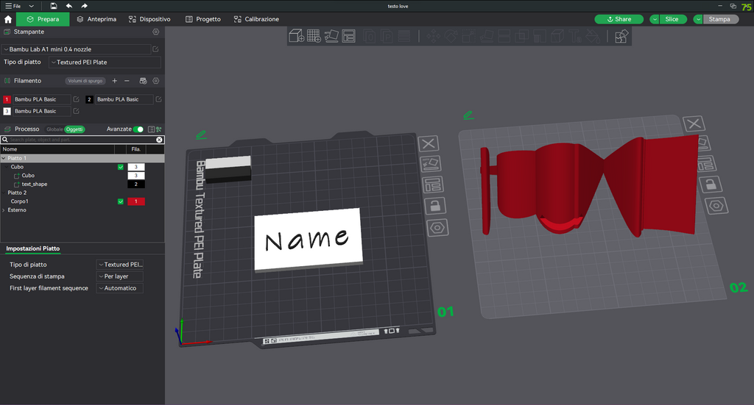Lock plate 02 with padlock icon
The width and height of the screenshot is (754, 405).
(x=711, y=184)
